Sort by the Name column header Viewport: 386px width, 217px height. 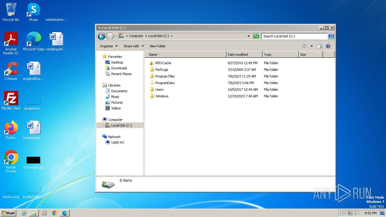click(x=185, y=55)
